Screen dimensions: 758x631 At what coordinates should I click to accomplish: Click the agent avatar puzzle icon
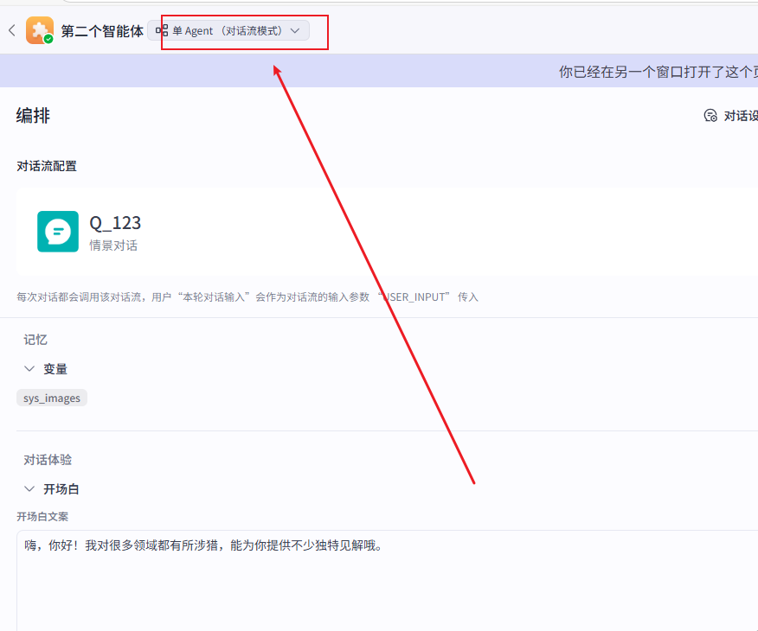coord(40,30)
